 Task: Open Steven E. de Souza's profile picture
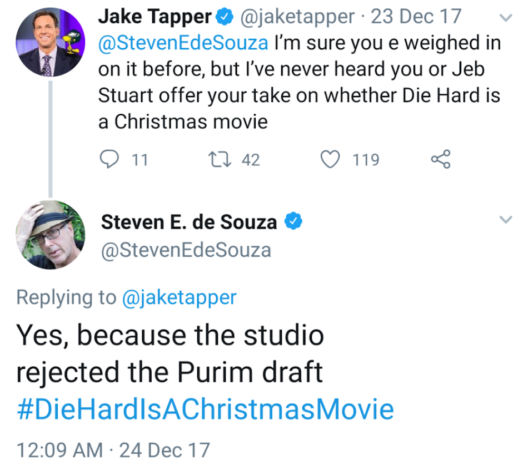click(x=50, y=234)
